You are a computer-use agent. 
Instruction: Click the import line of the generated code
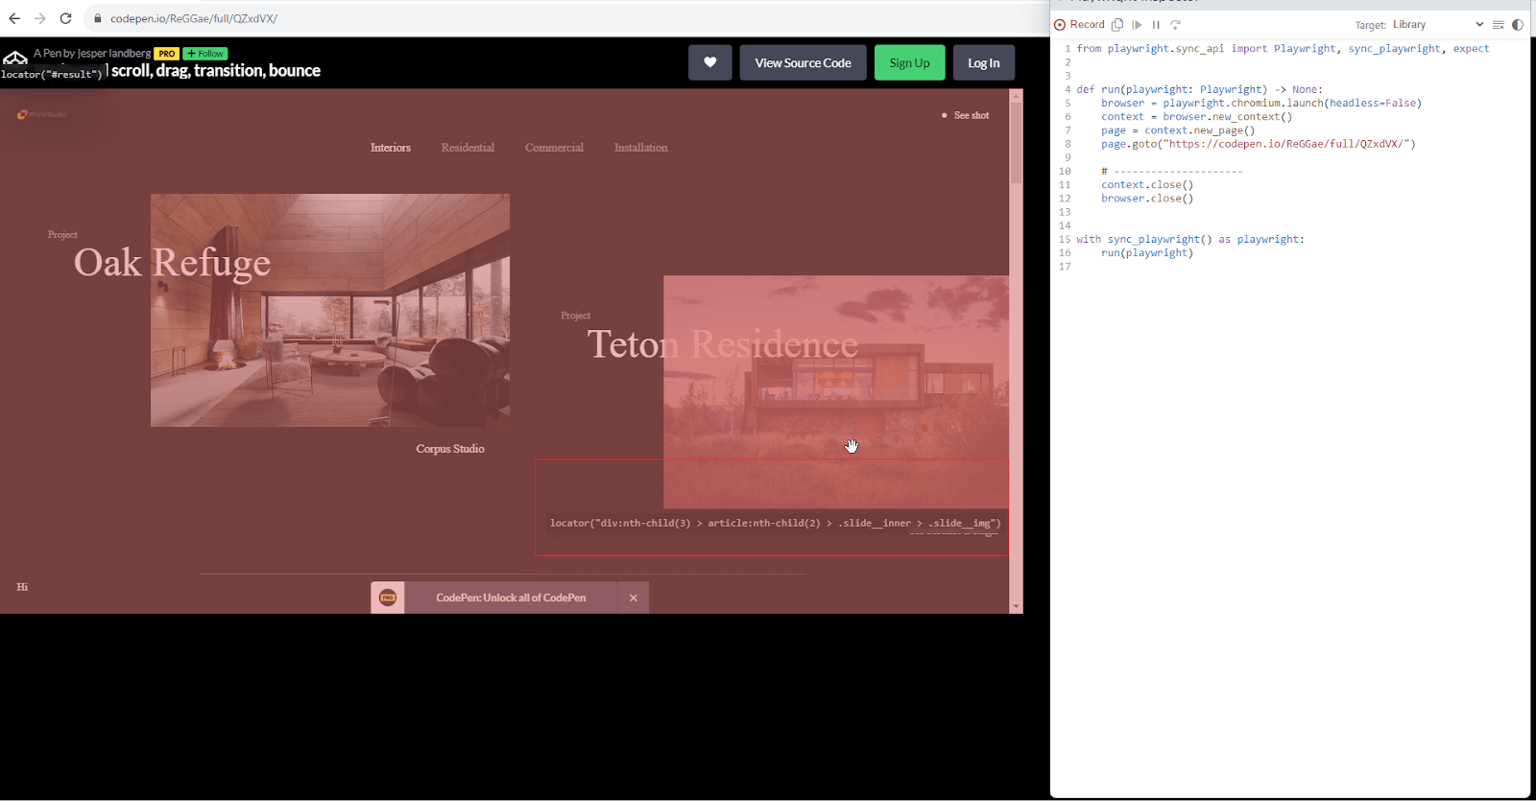[1283, 49]
